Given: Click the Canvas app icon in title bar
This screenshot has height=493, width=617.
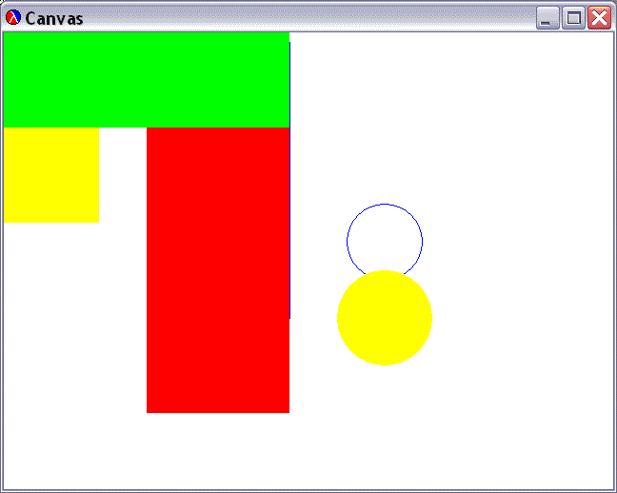Looking at the screenshot, I should pyautogui.click(x=13, y=18).
